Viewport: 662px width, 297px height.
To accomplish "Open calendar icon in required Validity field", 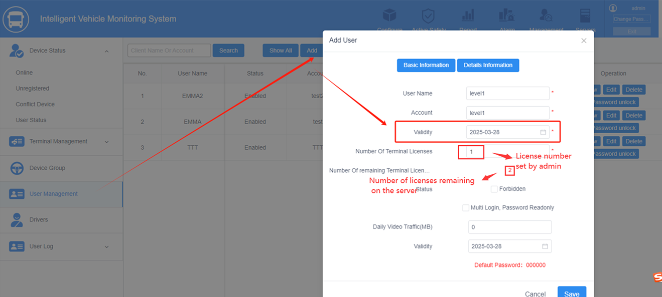I will (x=543, y=132).
